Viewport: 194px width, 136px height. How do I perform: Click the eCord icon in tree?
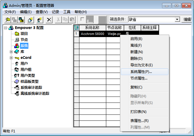pyautogui.click(x=17, y=58)
